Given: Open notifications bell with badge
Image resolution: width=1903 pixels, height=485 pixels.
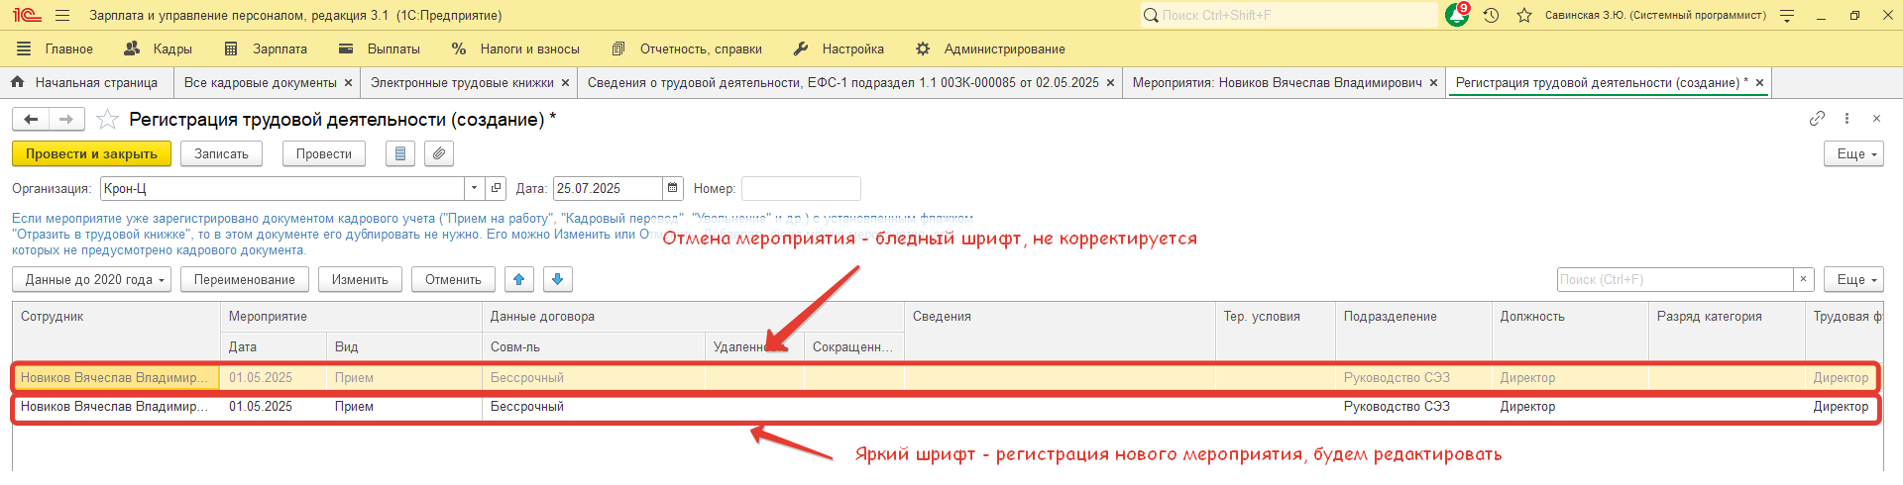Looking at the screenshot, I should (1457, 15).
